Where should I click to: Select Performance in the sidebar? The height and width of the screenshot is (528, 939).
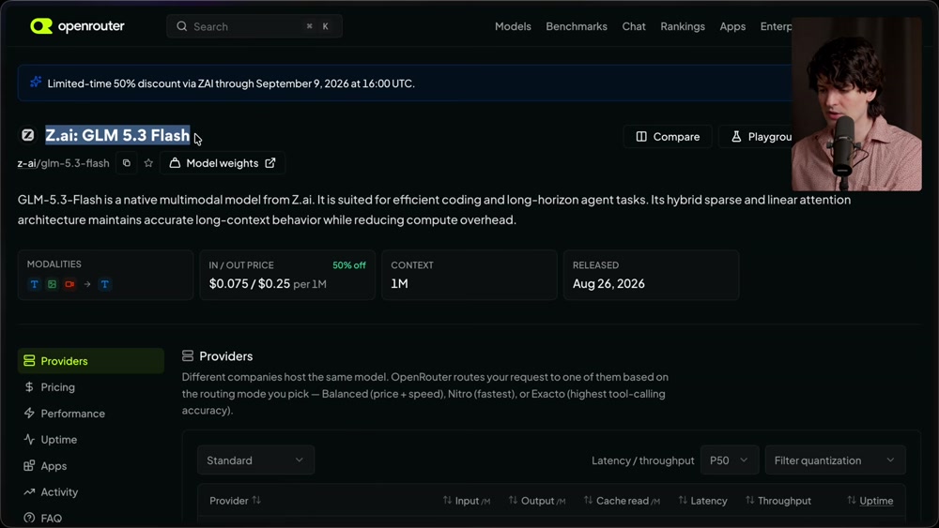(90, 414)
